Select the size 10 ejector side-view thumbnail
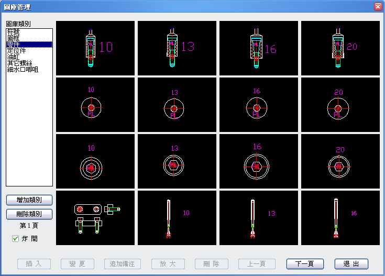This screenshot has height=276, width=385. 95,48
